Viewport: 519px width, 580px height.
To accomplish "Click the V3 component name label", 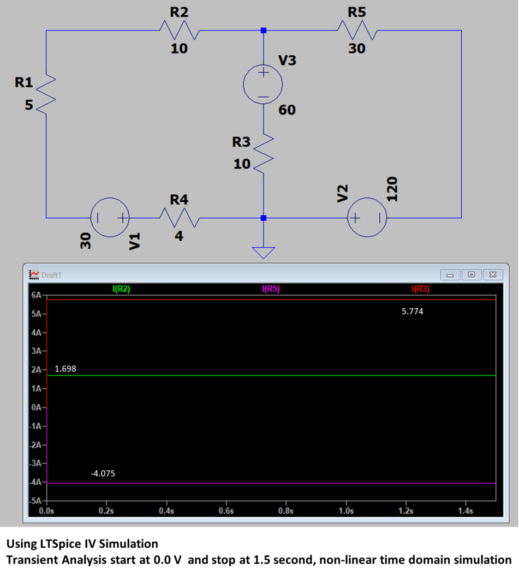I will pos(288,61).
